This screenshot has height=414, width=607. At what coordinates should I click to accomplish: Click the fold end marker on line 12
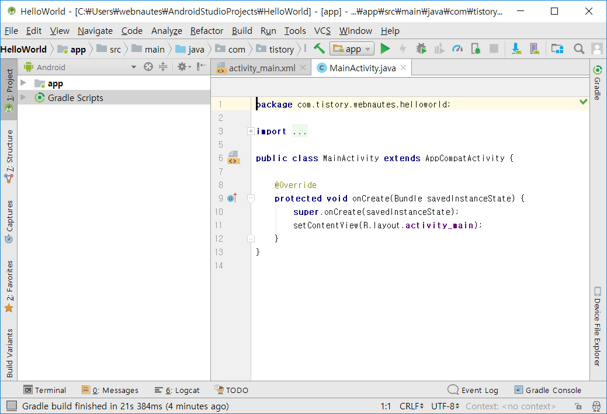[x=251, y=238]
